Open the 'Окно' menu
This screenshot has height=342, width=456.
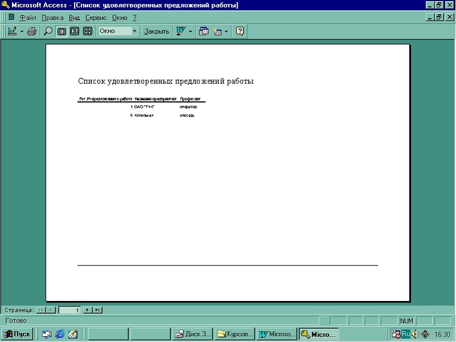(120, 18)
